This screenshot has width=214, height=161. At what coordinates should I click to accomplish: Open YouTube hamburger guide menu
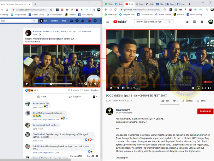(108, 22)
